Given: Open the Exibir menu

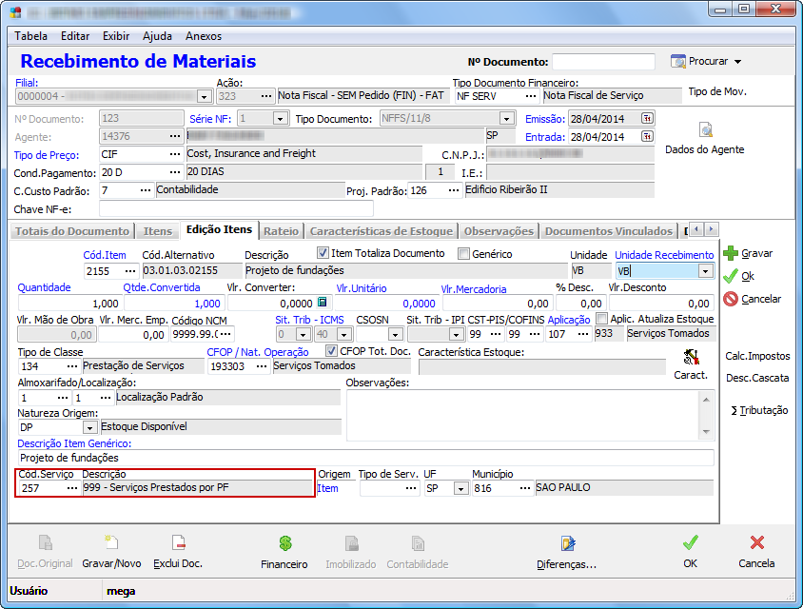Looking at the screenshot, I should (x=116, y=36).
